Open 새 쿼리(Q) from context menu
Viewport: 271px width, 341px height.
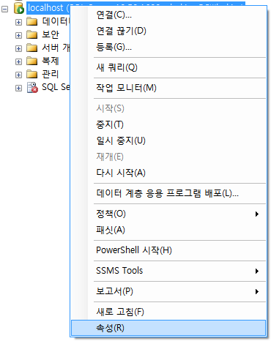click(x=168, y=67)
